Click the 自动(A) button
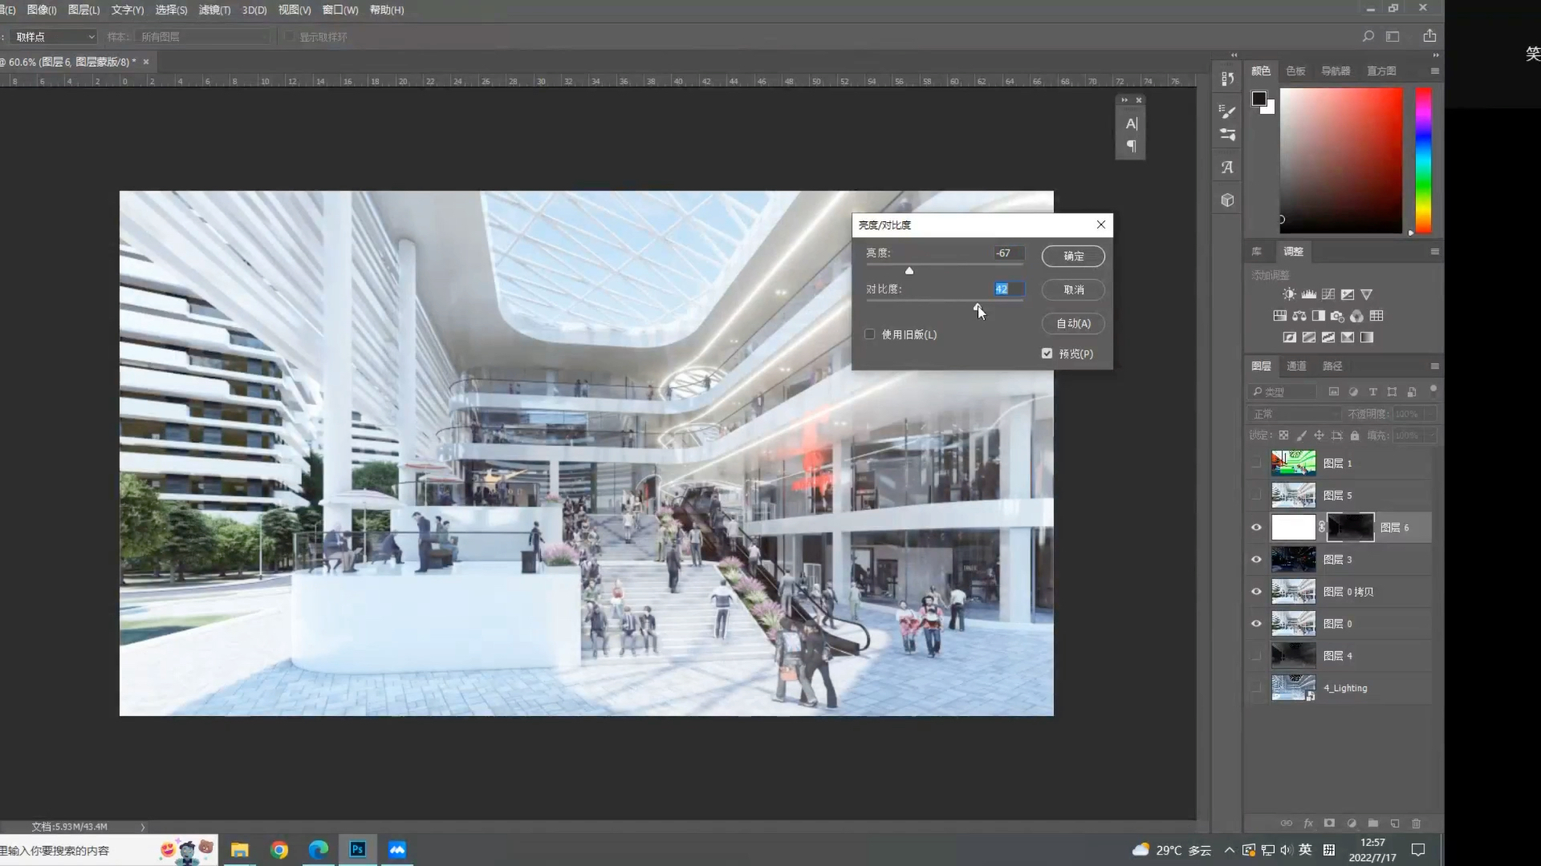 tap(1073, 324)
